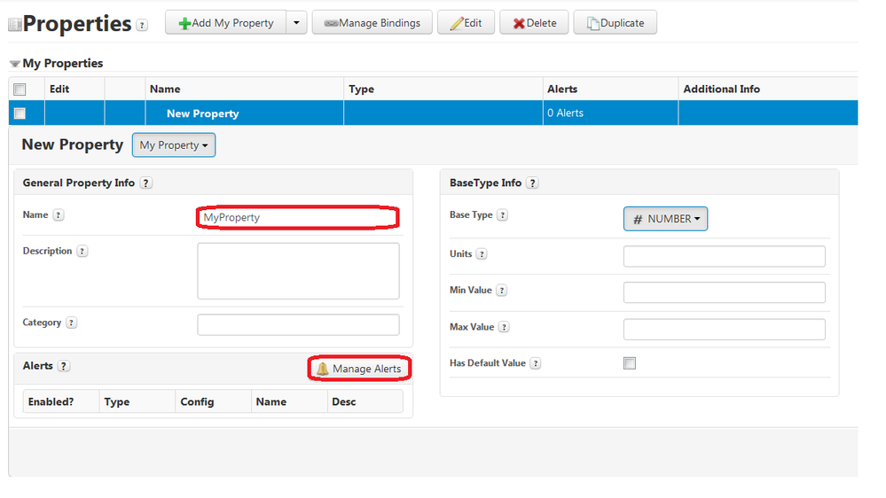
Task: Click help icon next to Min Value
Action: coord(501,291)
